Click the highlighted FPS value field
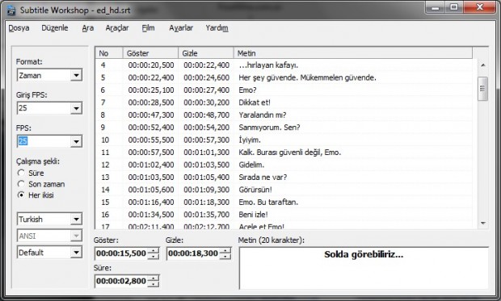Viewport: 501px width, 301px height. (44, 141)
